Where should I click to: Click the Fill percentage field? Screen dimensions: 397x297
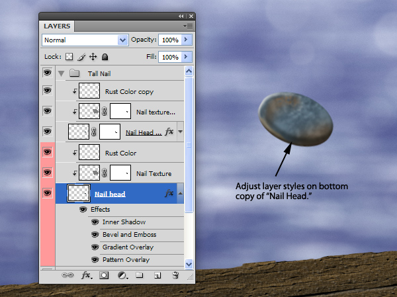[x=170, y=57]
